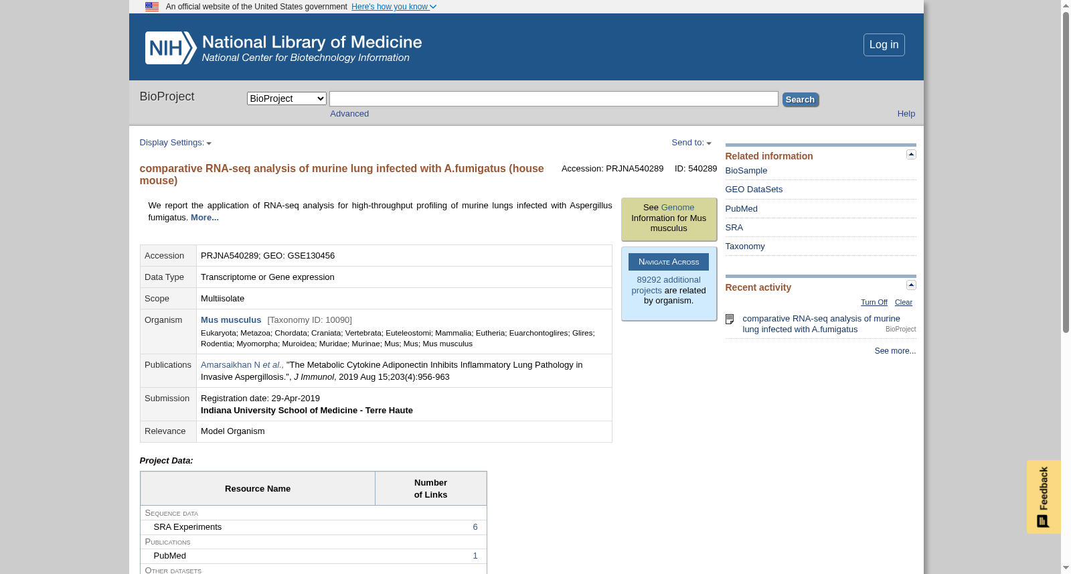Open SRA Experiments count 6 link
This screenshot has width=1071, height=574.
pos(475,527)
